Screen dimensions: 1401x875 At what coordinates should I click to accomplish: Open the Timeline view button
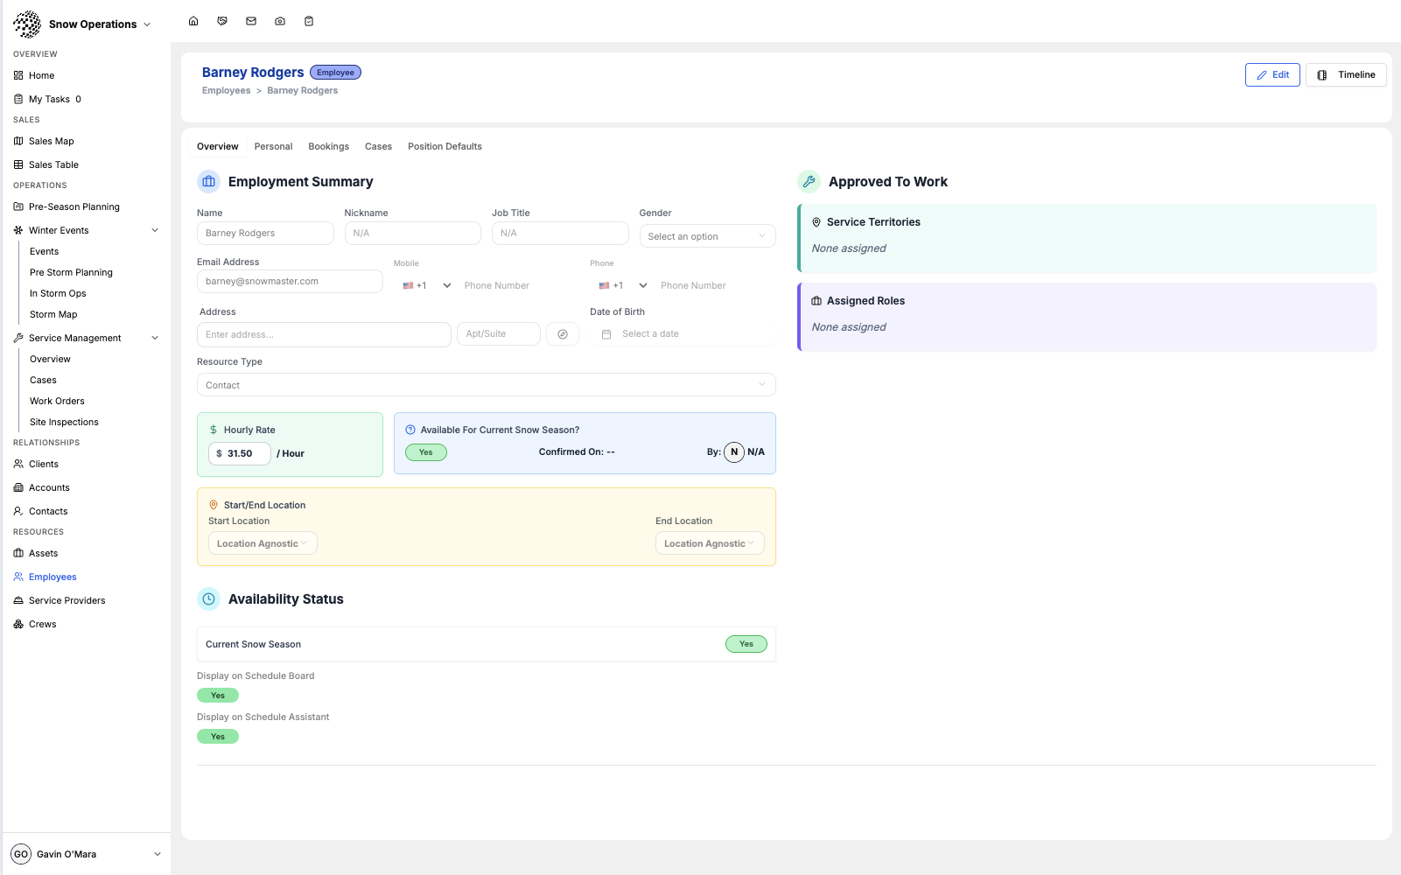(1346, 75)
